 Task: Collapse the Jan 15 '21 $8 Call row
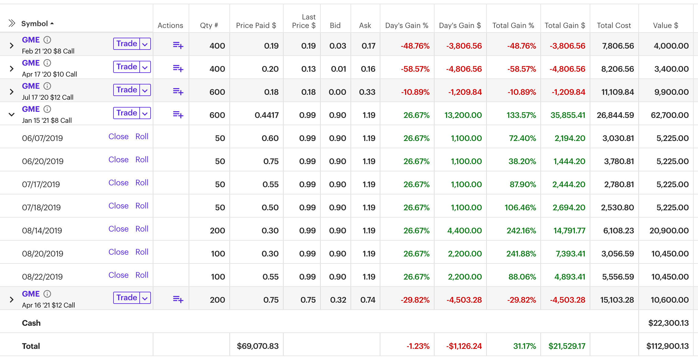coord(12,115)
